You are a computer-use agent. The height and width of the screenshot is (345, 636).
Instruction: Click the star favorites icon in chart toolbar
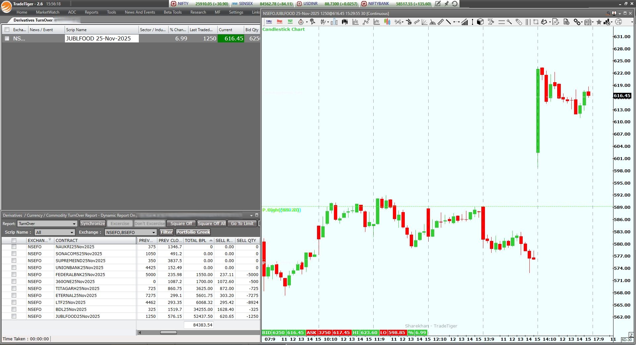click(599, 22)
